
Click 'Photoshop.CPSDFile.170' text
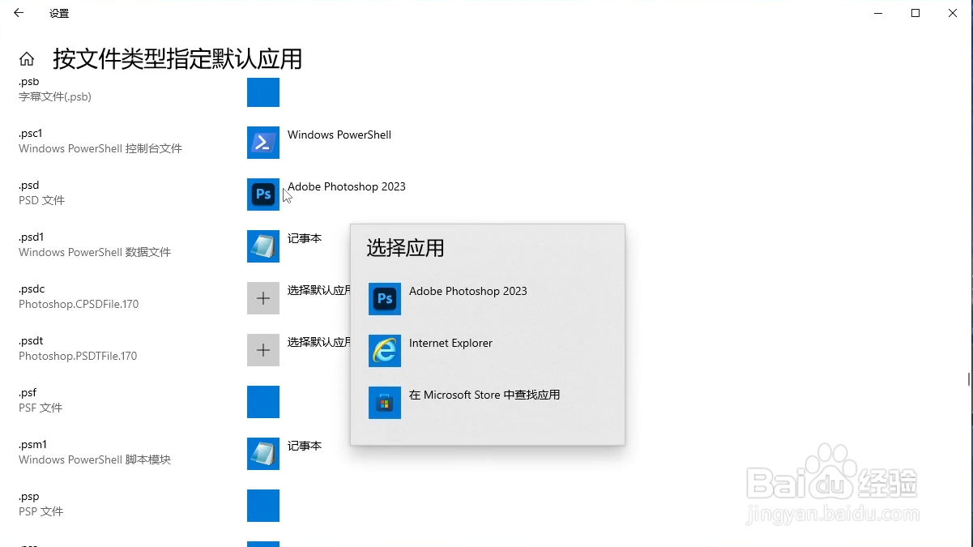pyautogui.click(x=79, y=305)
